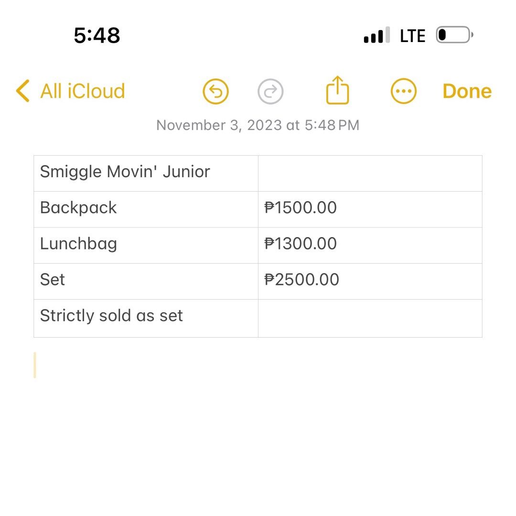The height and width of the screenshot is (516, 516).
Task: Tap the 5:48 status bar clock
Action: coord(97,35)
